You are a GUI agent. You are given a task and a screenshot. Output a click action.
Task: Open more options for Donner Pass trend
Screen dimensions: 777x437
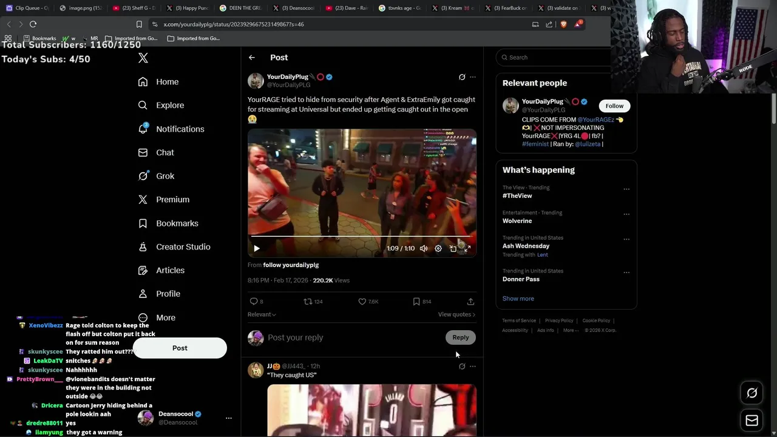(x=626, y=273)
